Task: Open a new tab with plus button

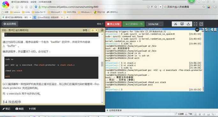Action: [x=67, y=17]
